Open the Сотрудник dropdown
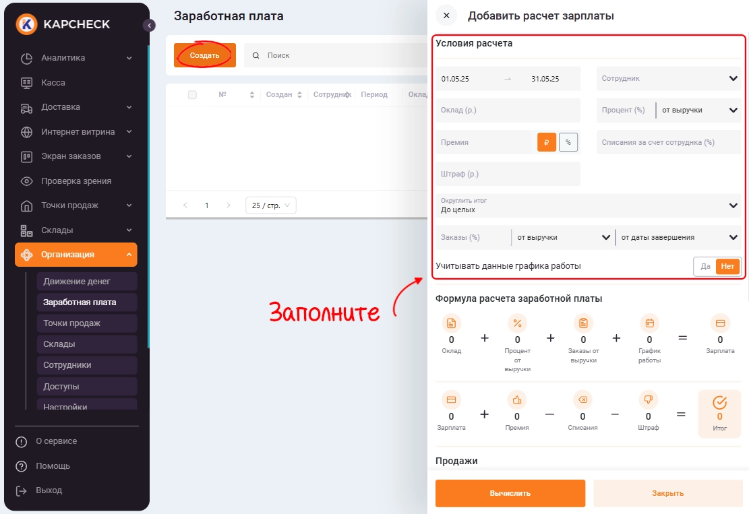The height and width of the screenshot is (514, 749). [669, 78]
